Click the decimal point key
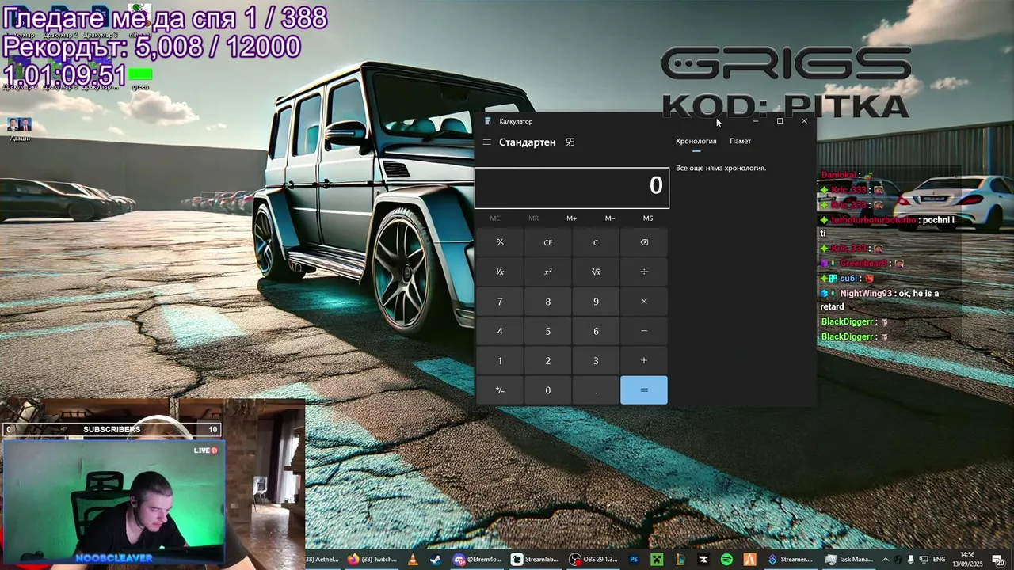 [596, 390]
